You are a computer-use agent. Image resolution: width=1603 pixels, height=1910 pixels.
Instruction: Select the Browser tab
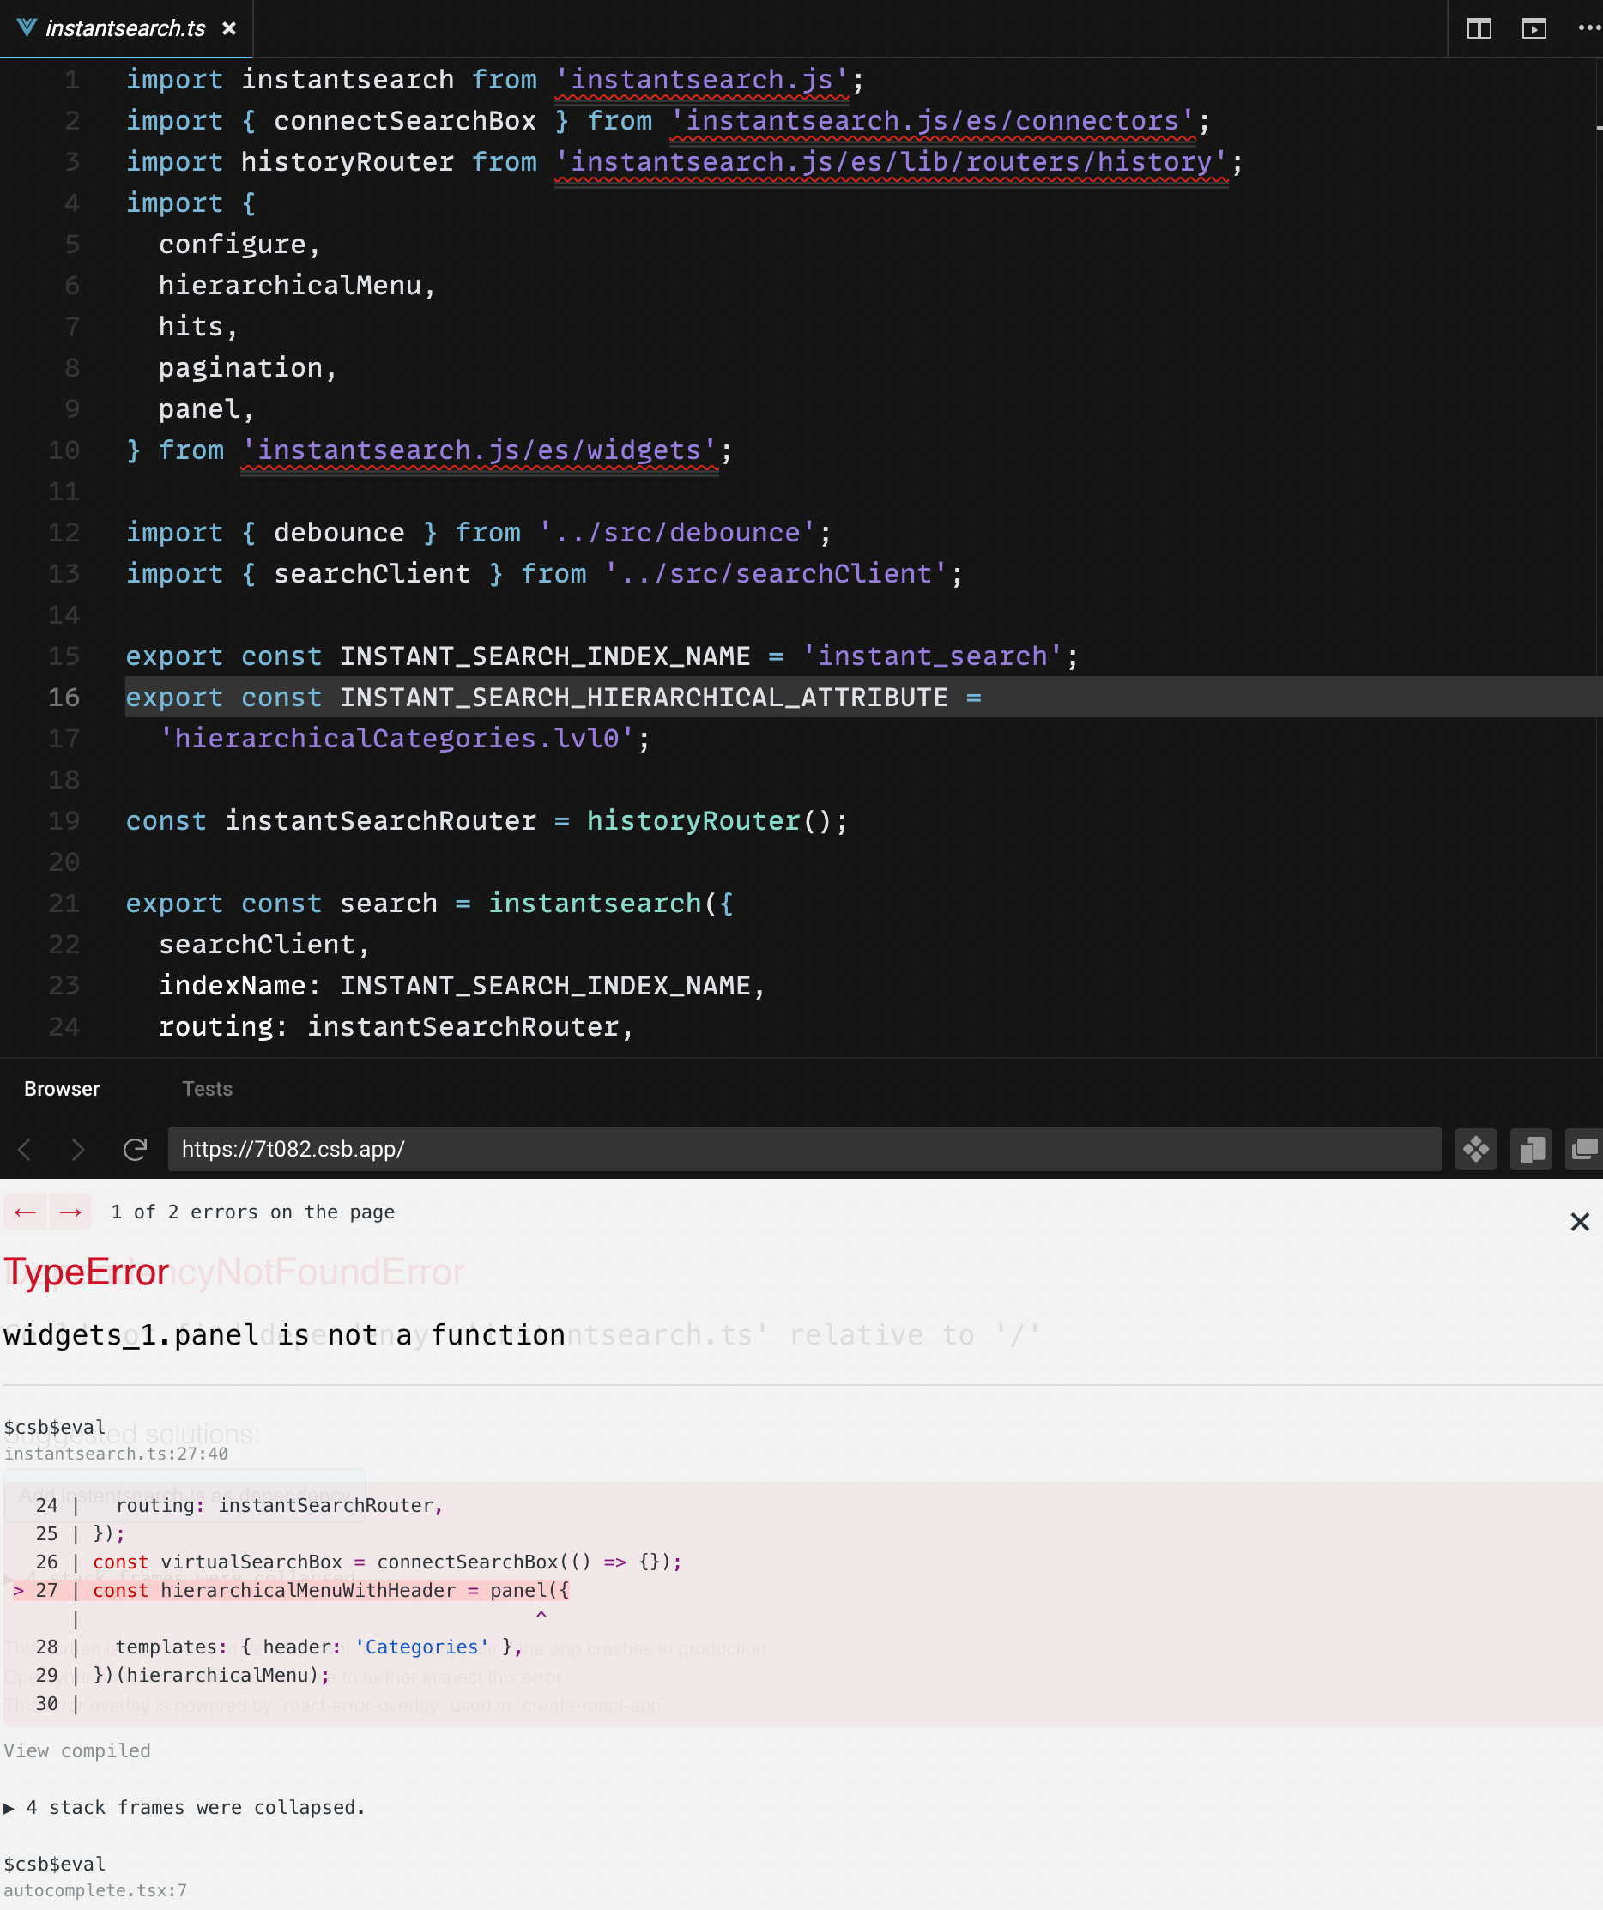click(61, 1089)
